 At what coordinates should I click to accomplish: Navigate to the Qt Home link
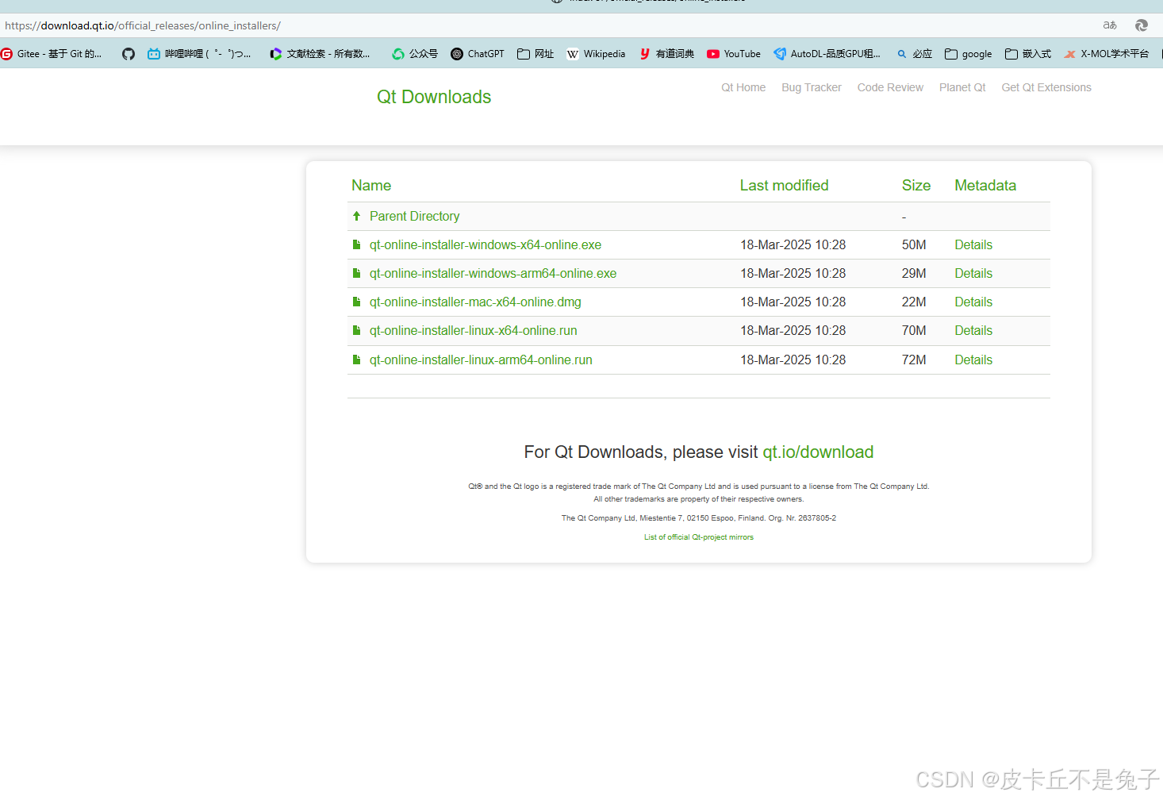coord(743,87)
